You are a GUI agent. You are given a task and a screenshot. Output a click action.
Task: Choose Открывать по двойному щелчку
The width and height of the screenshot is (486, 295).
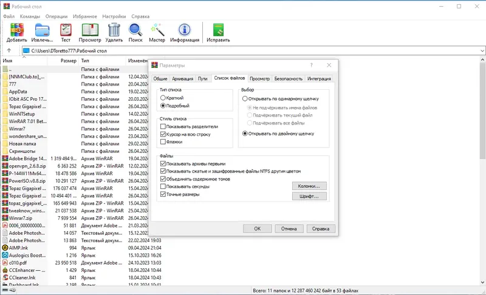[245, 134]
